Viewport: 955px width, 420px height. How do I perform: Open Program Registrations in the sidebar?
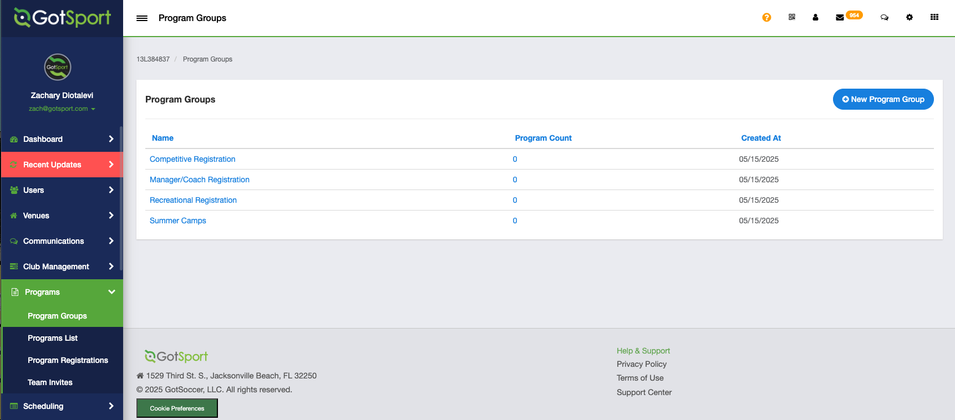tap(68, 360)
